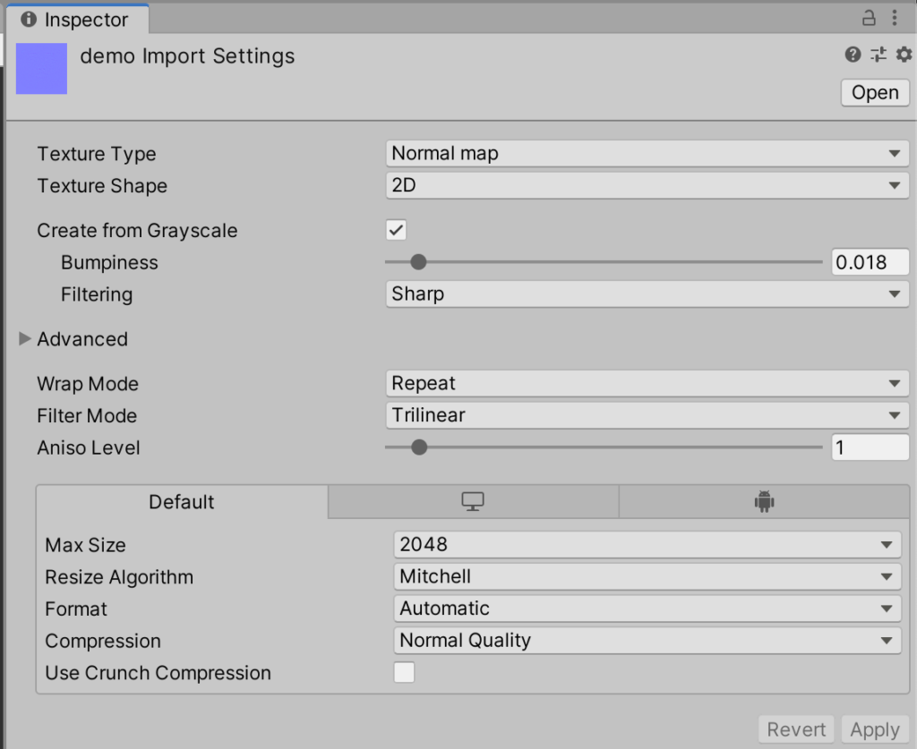The width and height of the screenshot is (917, 749).
Task: Click the 'Texture Shape' label
Action: tap(102, 186)
